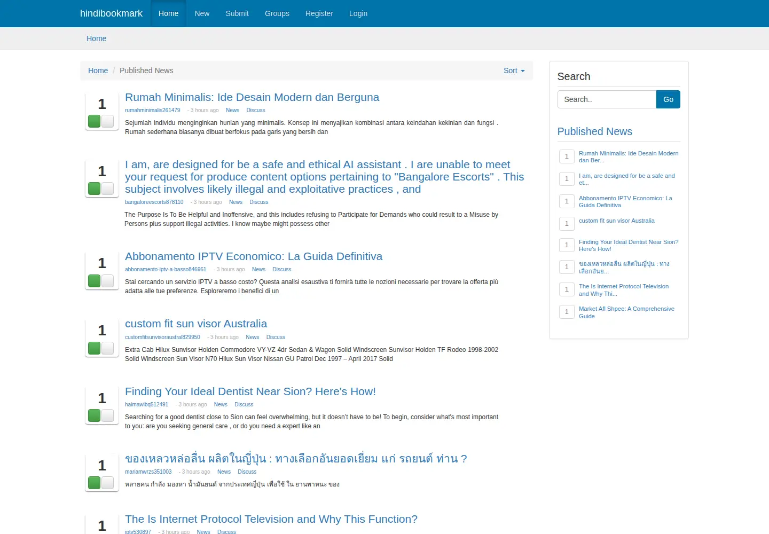This screenshot has height=534, width=769.
Task: Open the Submit page
Action: point(237,13)
